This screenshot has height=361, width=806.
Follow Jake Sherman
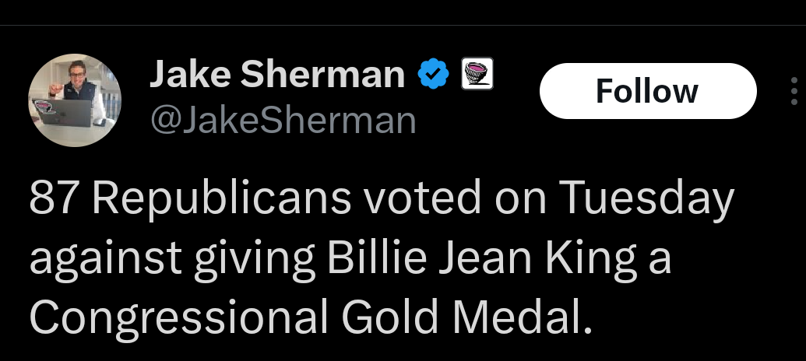(x=648, y=91)
